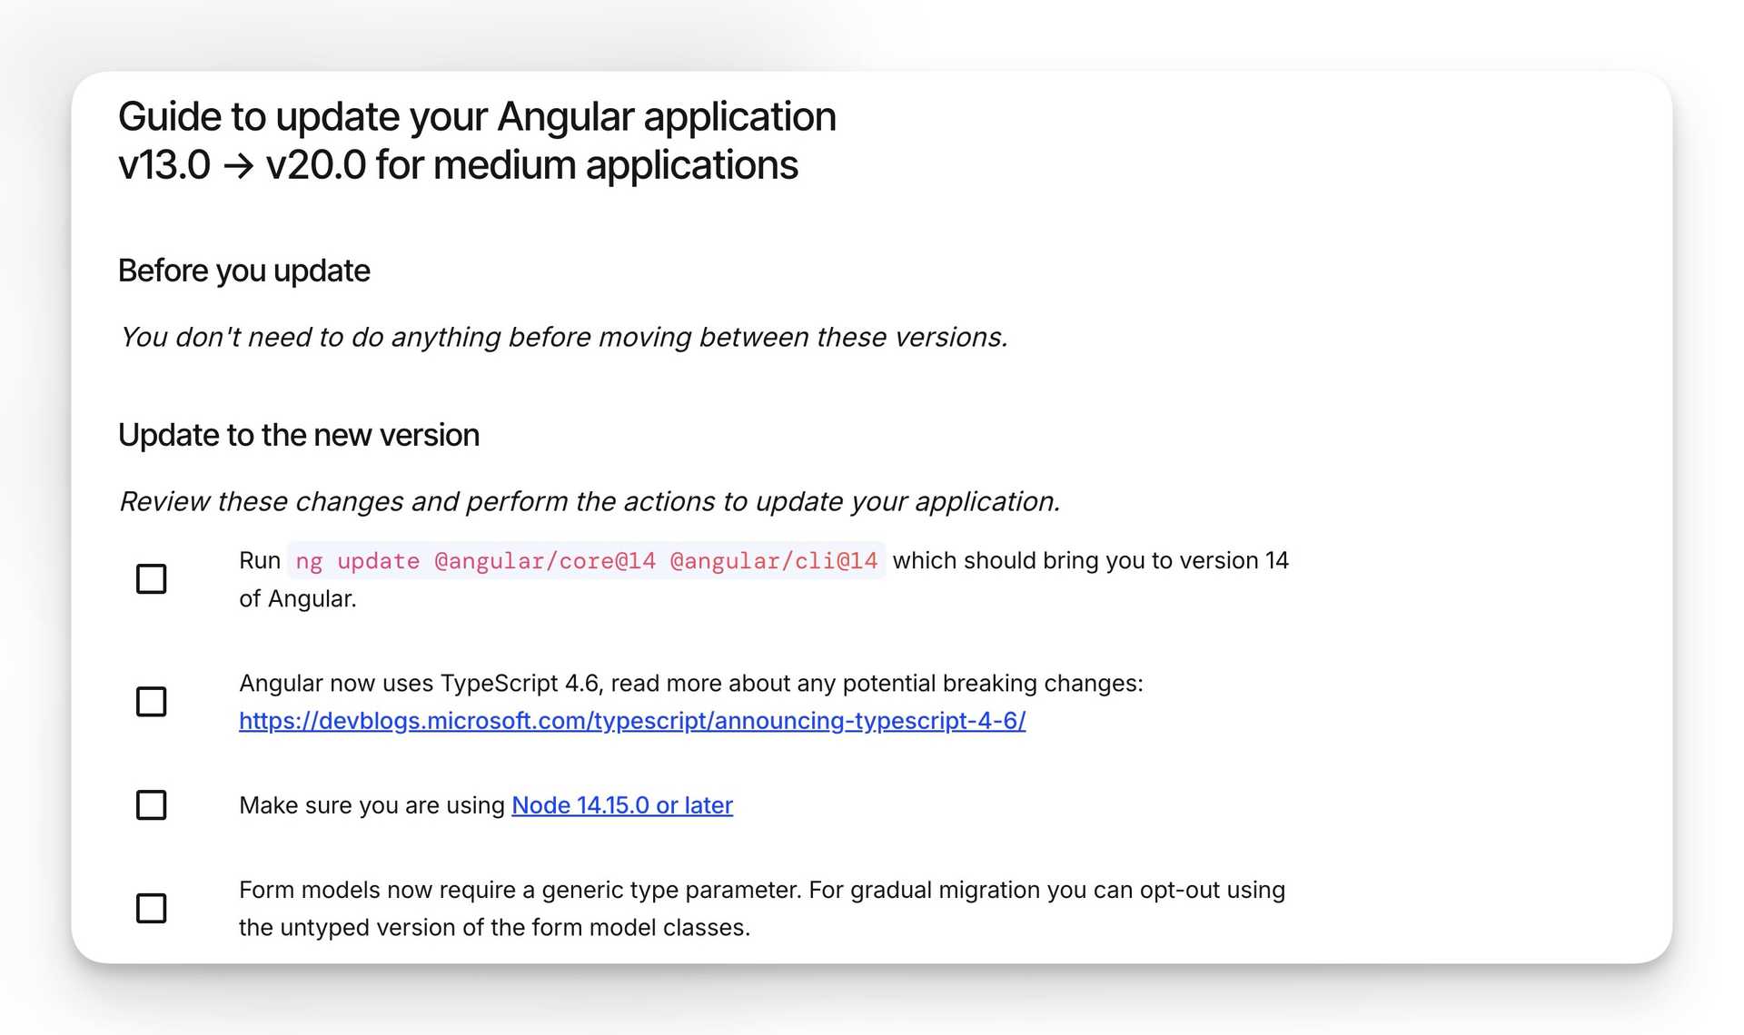Click the "of Angular." wrapped text line
1744x1035 pixels.
pyautogui.click(x=297, y=598)
